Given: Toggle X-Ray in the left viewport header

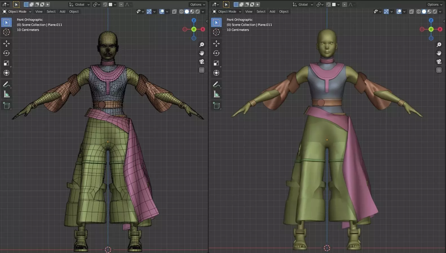Looking at the screenshot, I should tap(174, 12).
